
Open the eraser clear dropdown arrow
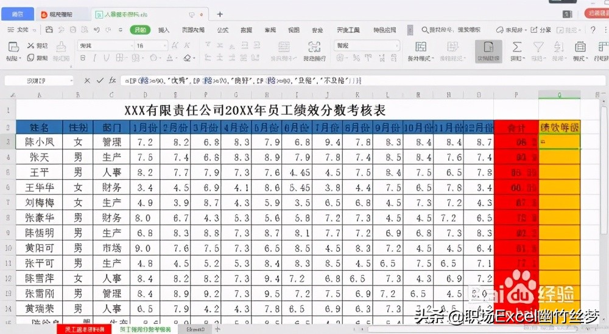coord(194,58)
